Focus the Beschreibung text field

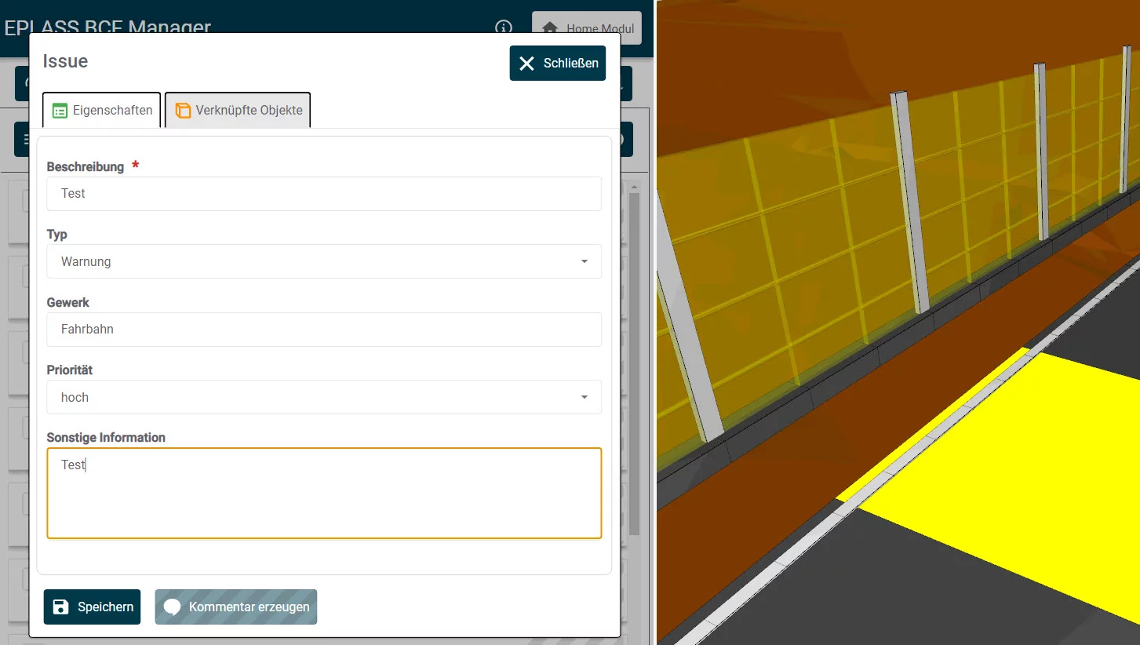[x=323, y=194]
